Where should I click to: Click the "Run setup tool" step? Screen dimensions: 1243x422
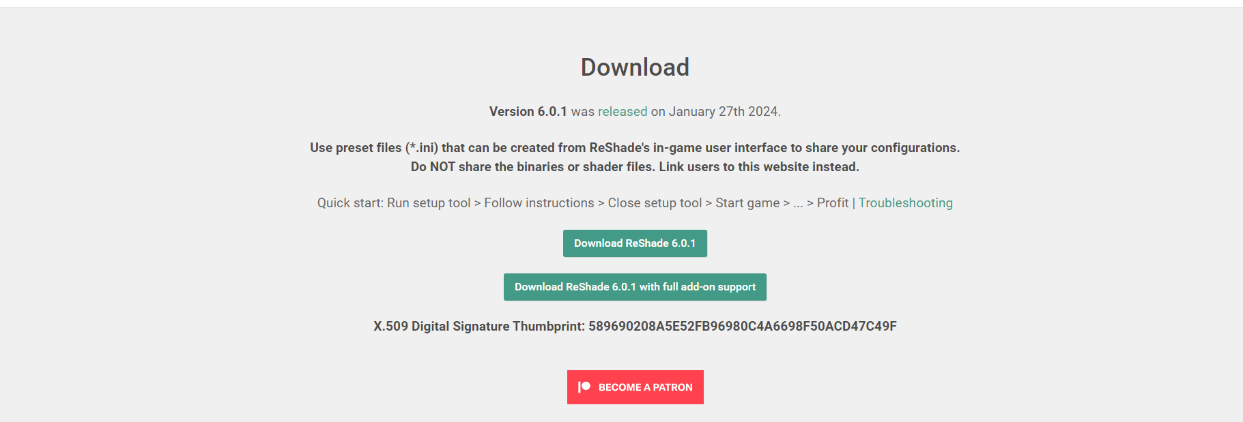(429, 203)
